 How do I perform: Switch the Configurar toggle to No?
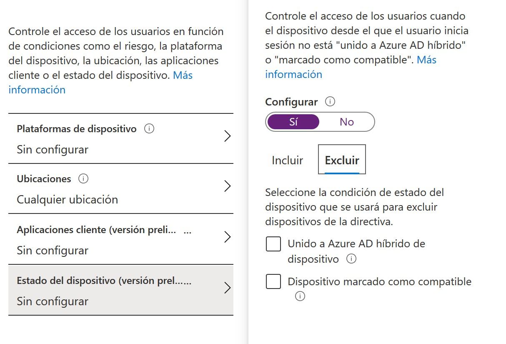[347, 121]
